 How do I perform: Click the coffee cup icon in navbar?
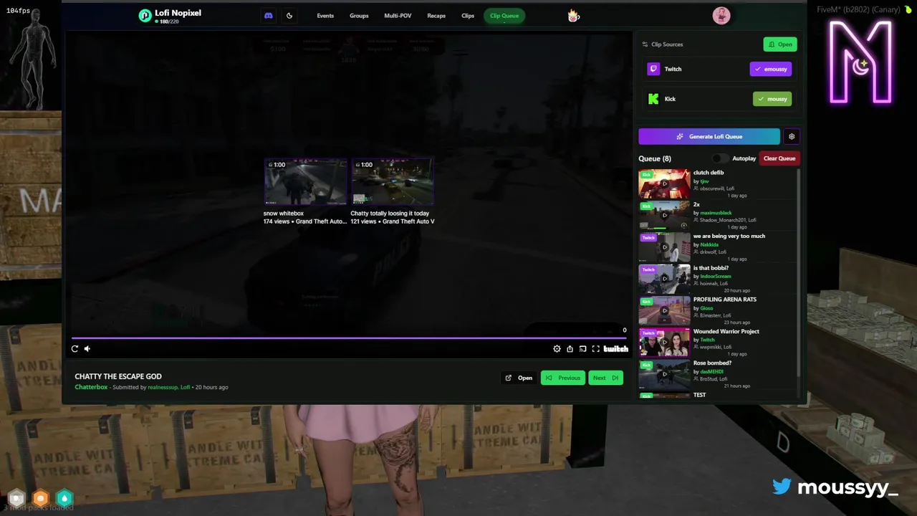(x=573, y=16)
